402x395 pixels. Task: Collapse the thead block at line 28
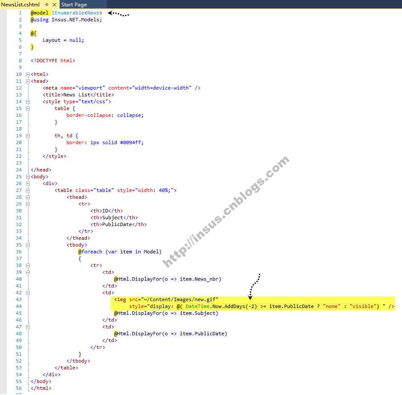(x=28, y=197)
